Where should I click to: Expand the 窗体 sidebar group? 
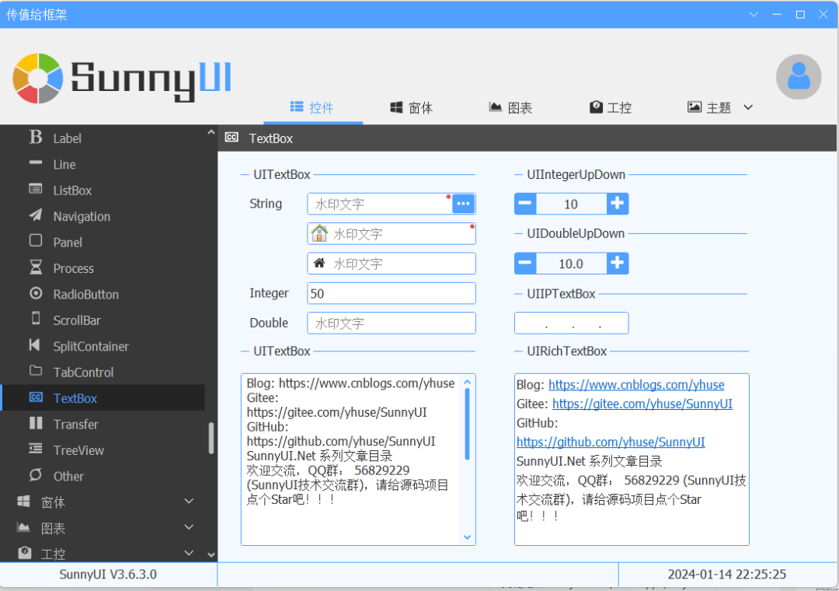189,502
